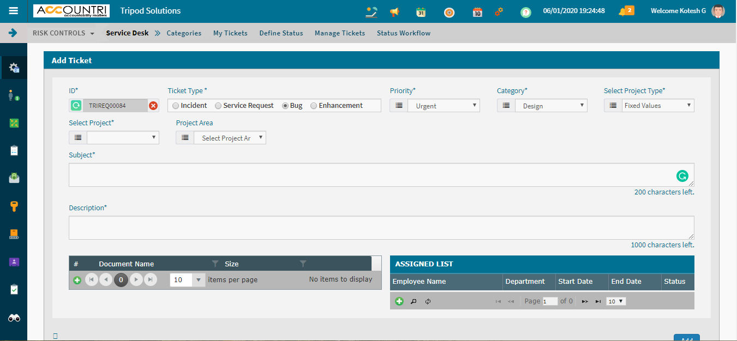This screenshot has height=341, width=737.
Task: Select the money envelope sidebar icon
Action: 14,178
